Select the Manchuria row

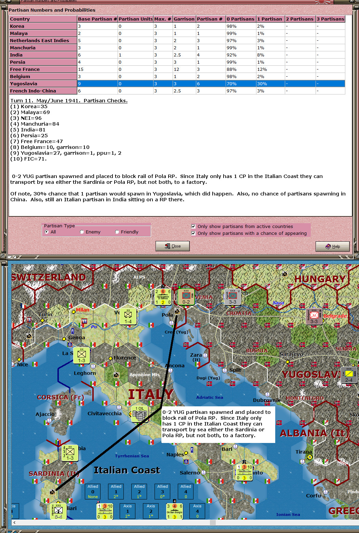pyautogui.click(x=177, y=48)
